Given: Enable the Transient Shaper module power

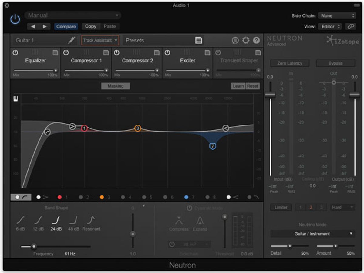Looking at the screenshot, I should click(218, 53).
